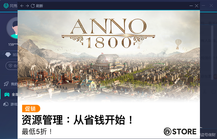217x139 pixels.
Task: Click the scissors screenshot icon in chat
Action: click(x=205, y=92)
